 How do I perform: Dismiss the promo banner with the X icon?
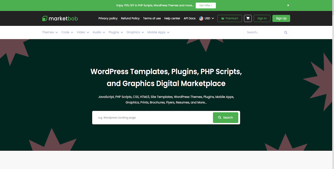point(288,5)
